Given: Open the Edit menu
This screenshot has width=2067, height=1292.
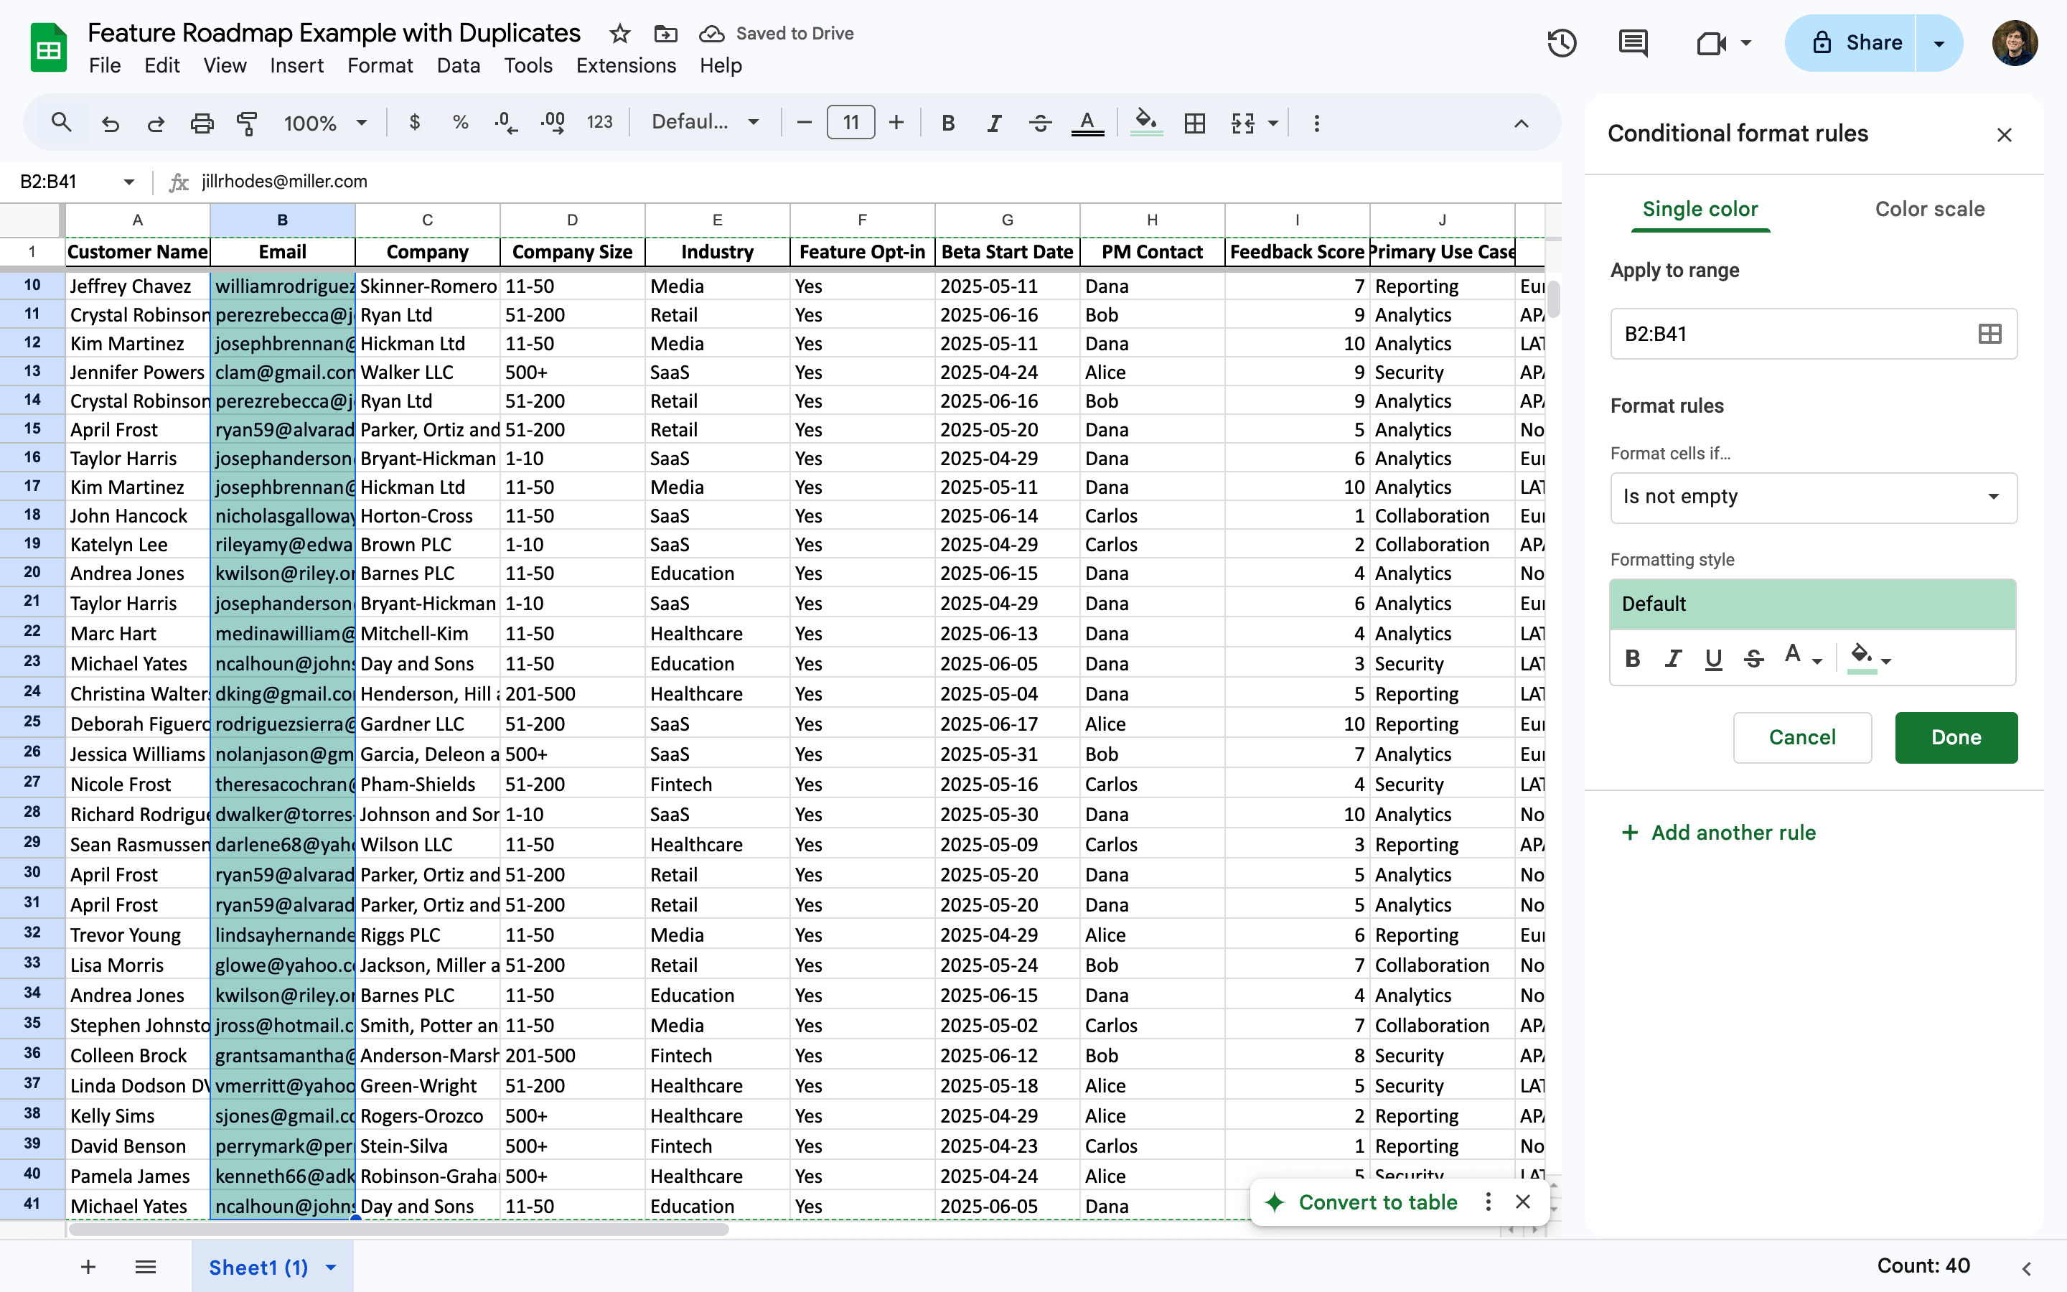Looking at the screenshot, I should [x=161, y=66].
